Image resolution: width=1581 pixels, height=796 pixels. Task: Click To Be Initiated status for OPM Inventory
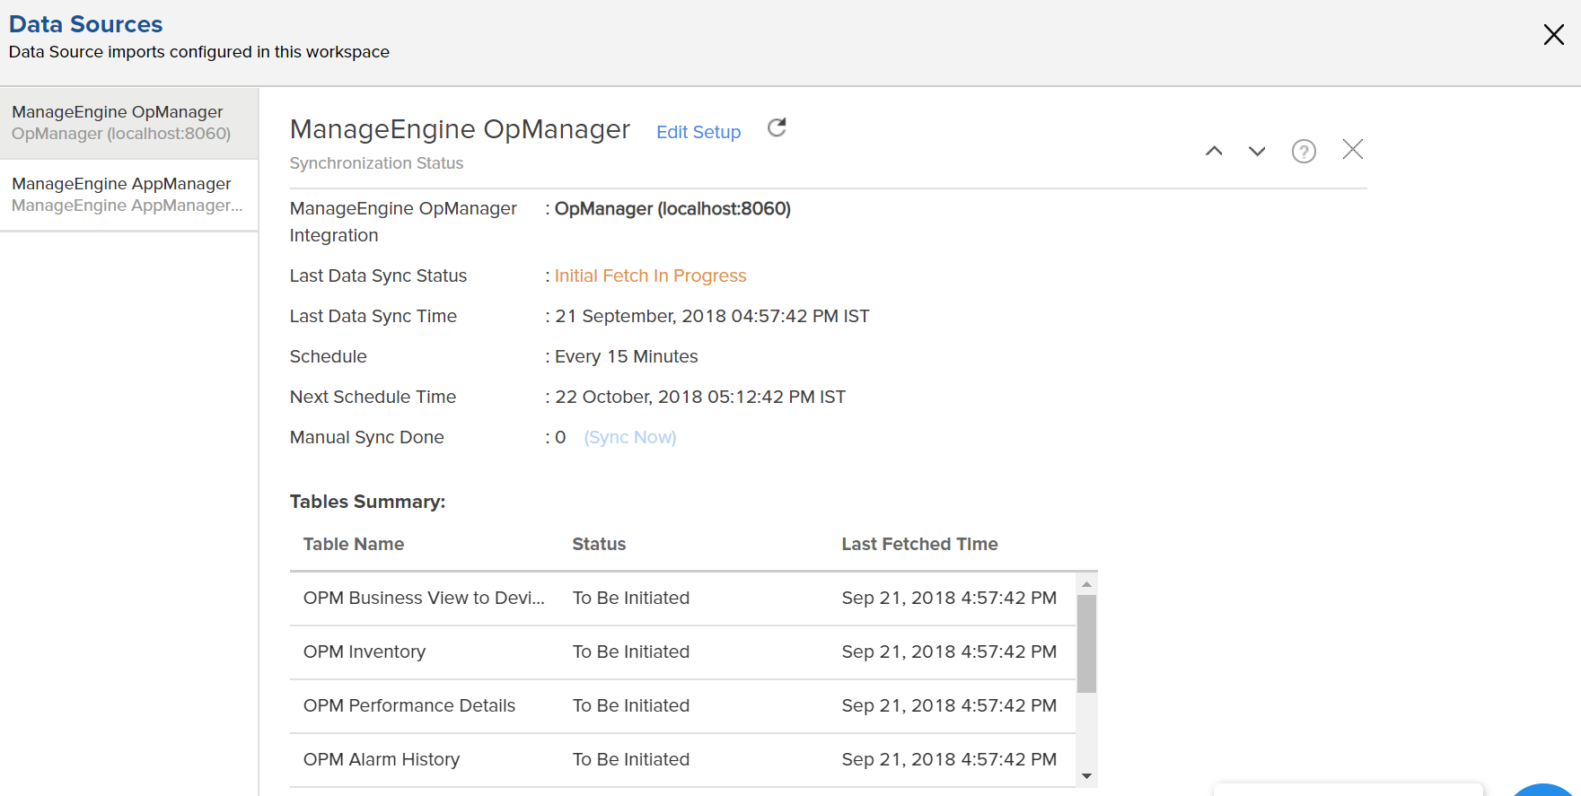click(631, 652)
